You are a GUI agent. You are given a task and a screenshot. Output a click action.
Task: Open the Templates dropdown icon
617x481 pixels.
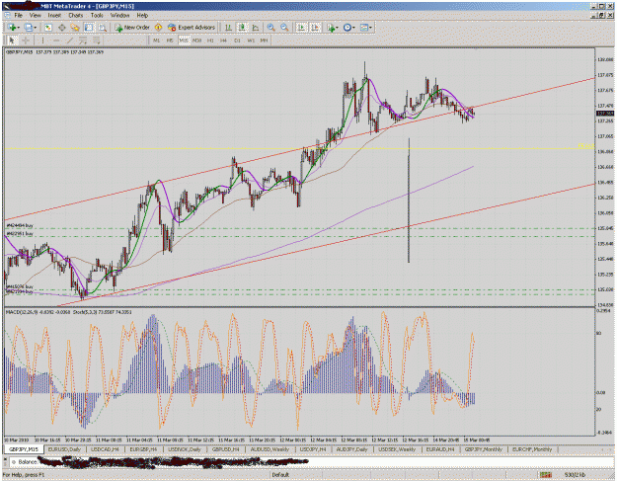(365, 27)
